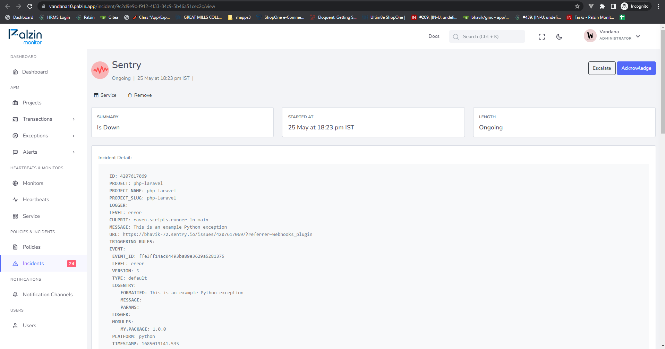The image size is (665, 349).
Task: Focus the Search (Ctrl + K) field
Action: tap(487, 36)
